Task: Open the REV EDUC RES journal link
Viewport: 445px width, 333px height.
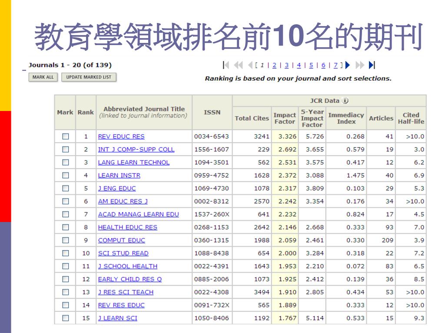Action: (121, 137)
